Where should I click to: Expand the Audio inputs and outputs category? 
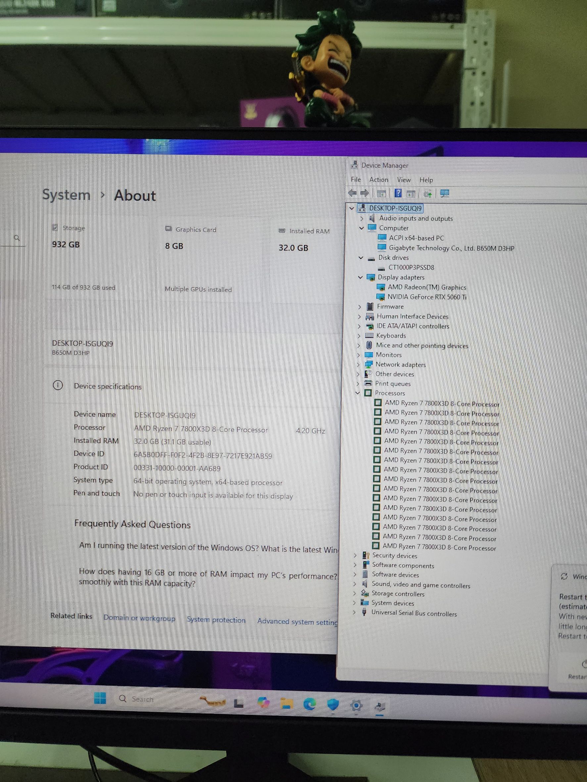point(362,218)
